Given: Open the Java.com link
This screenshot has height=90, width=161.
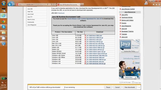Looking at the screenshot, I should (x=124, y=37).
